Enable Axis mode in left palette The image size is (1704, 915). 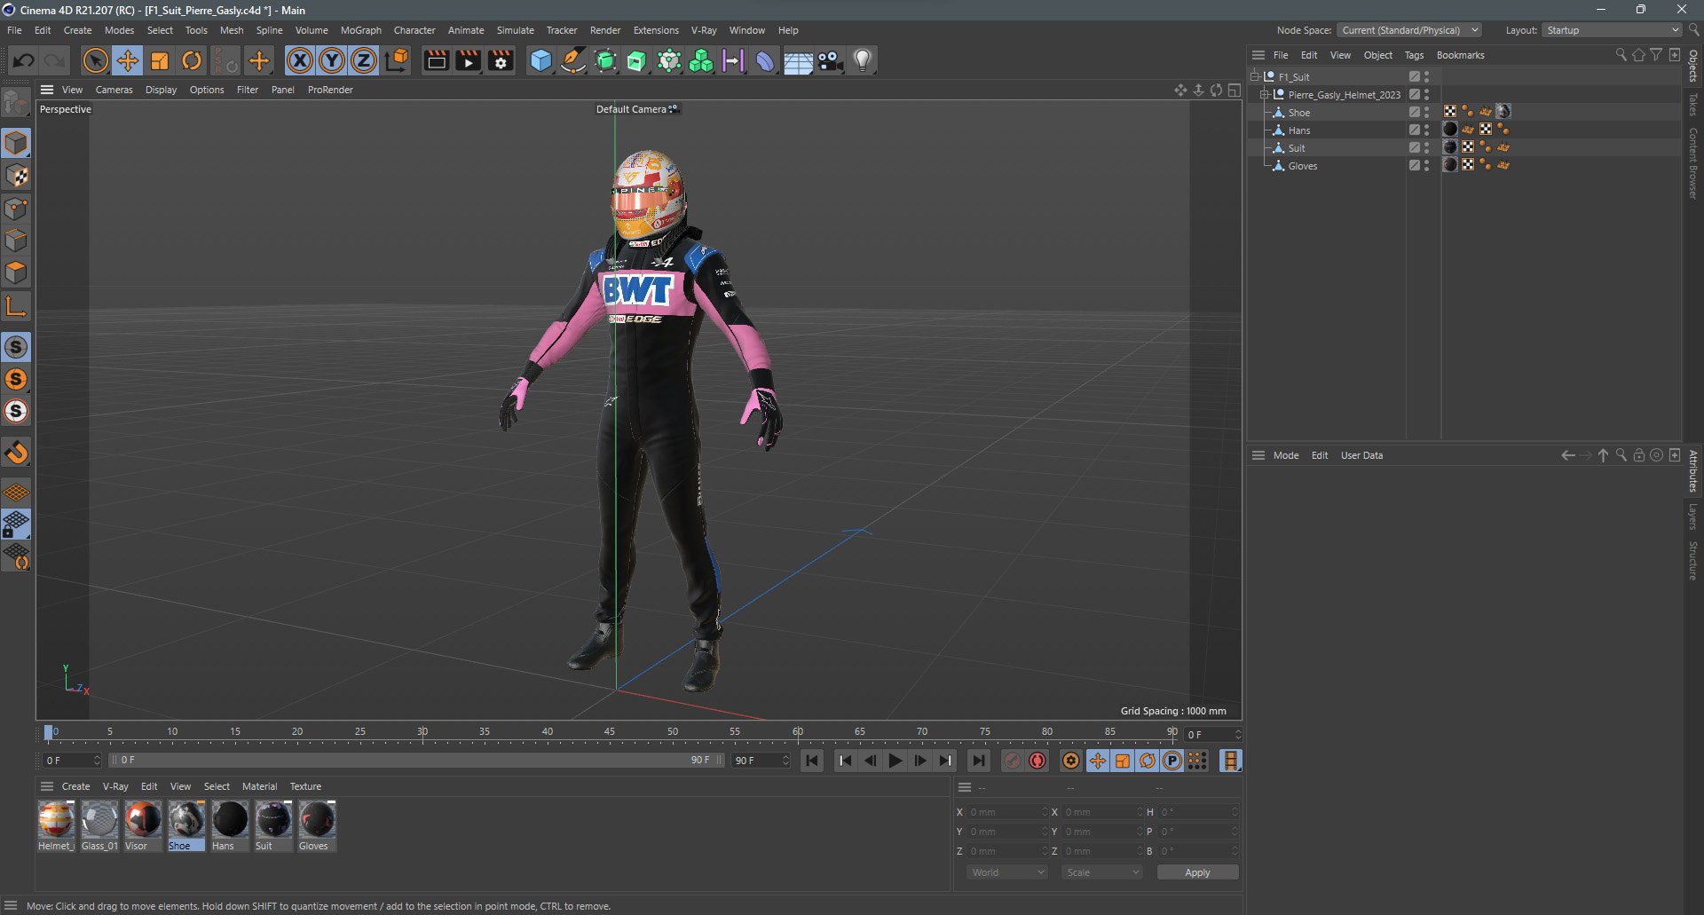coord(16,307)
